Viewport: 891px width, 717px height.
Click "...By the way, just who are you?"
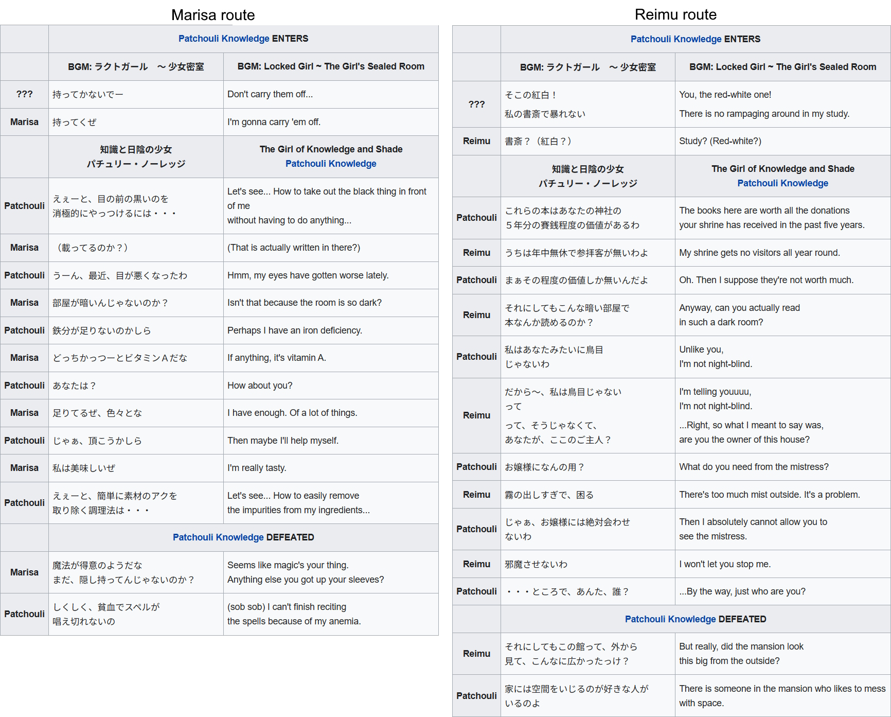tap(742, 591)
